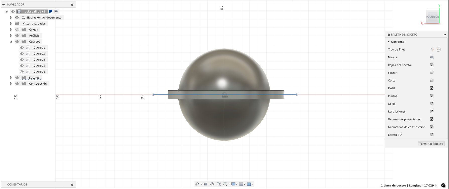Collapse the Cuerpos folder
Viewport: 449px width, 189px height.
(11, 42)
